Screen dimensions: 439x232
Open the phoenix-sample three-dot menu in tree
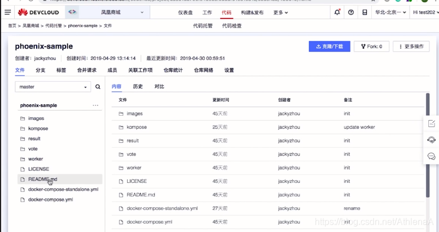click(x=95, y=105)
